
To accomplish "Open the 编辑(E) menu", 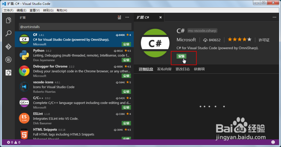I will pos(21,10).
